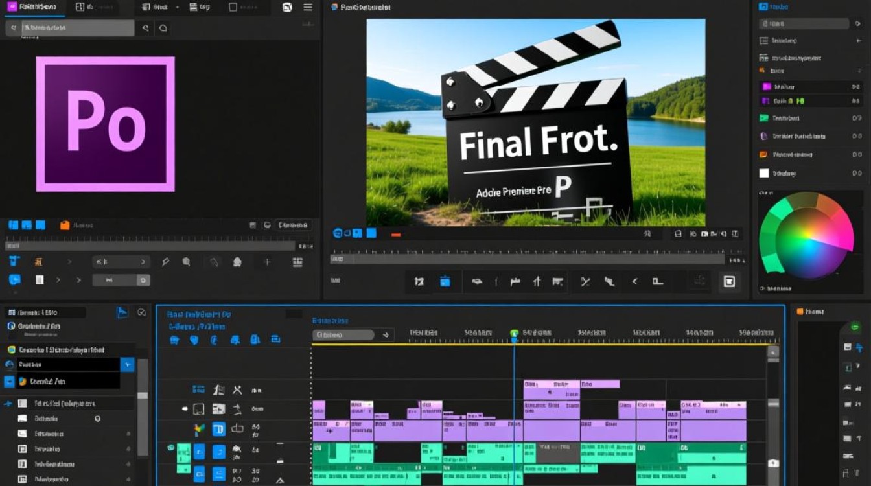Check the empty square box in the top tab bar

(x=233, y=7)
